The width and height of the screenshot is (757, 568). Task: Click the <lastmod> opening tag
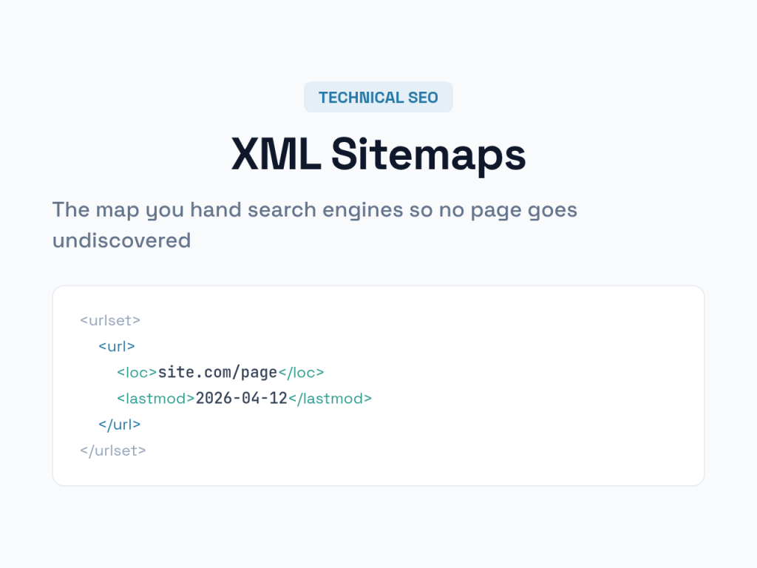pos(156,399)
